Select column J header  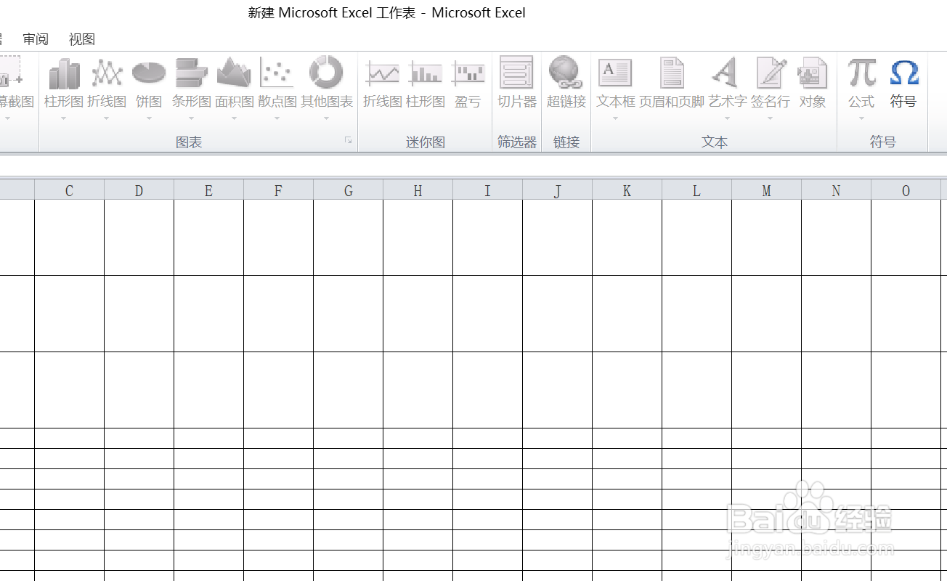coord(558,190)
